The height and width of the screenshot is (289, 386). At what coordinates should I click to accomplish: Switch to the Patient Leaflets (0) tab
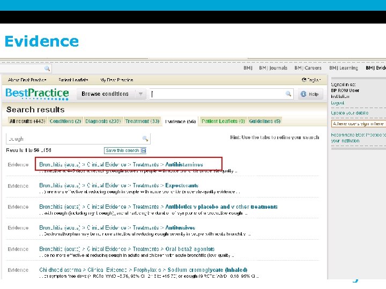pyautogui.click(x=223, y=121)
